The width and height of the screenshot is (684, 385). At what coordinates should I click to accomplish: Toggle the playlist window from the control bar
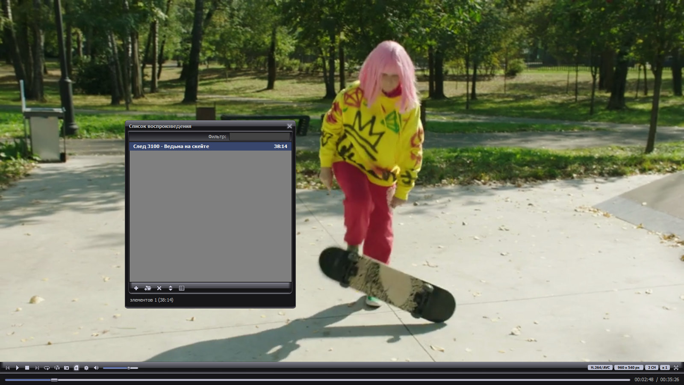(x=76, y=367)
